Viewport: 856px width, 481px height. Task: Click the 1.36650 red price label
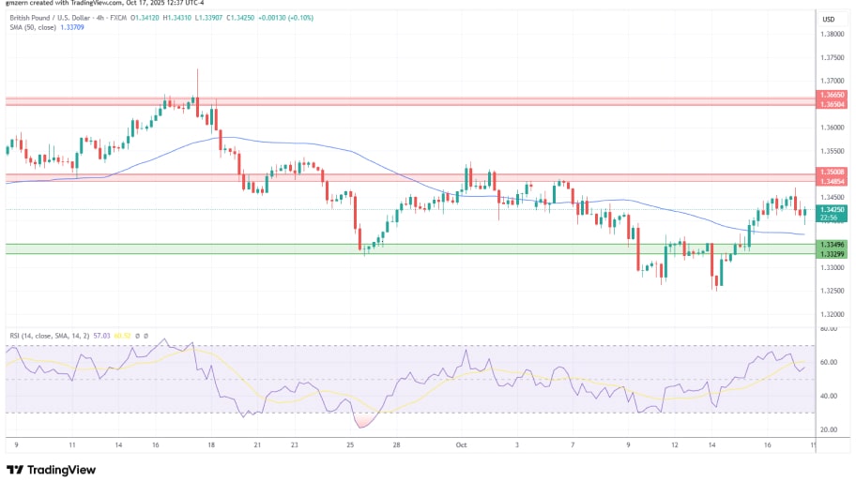833,95
